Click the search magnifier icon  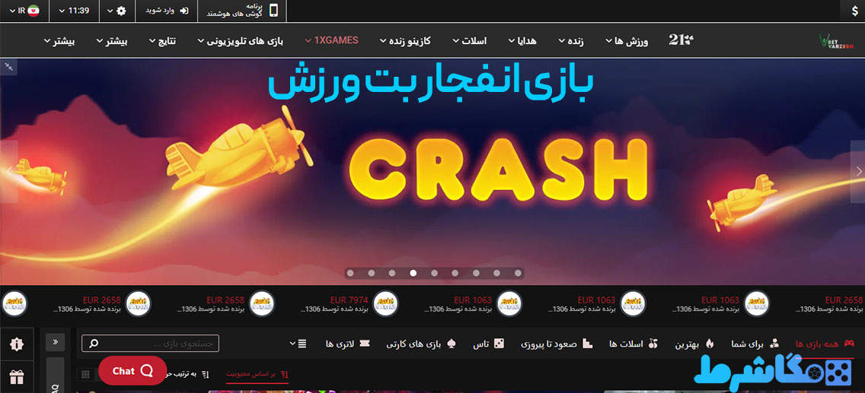click(94, 344)
